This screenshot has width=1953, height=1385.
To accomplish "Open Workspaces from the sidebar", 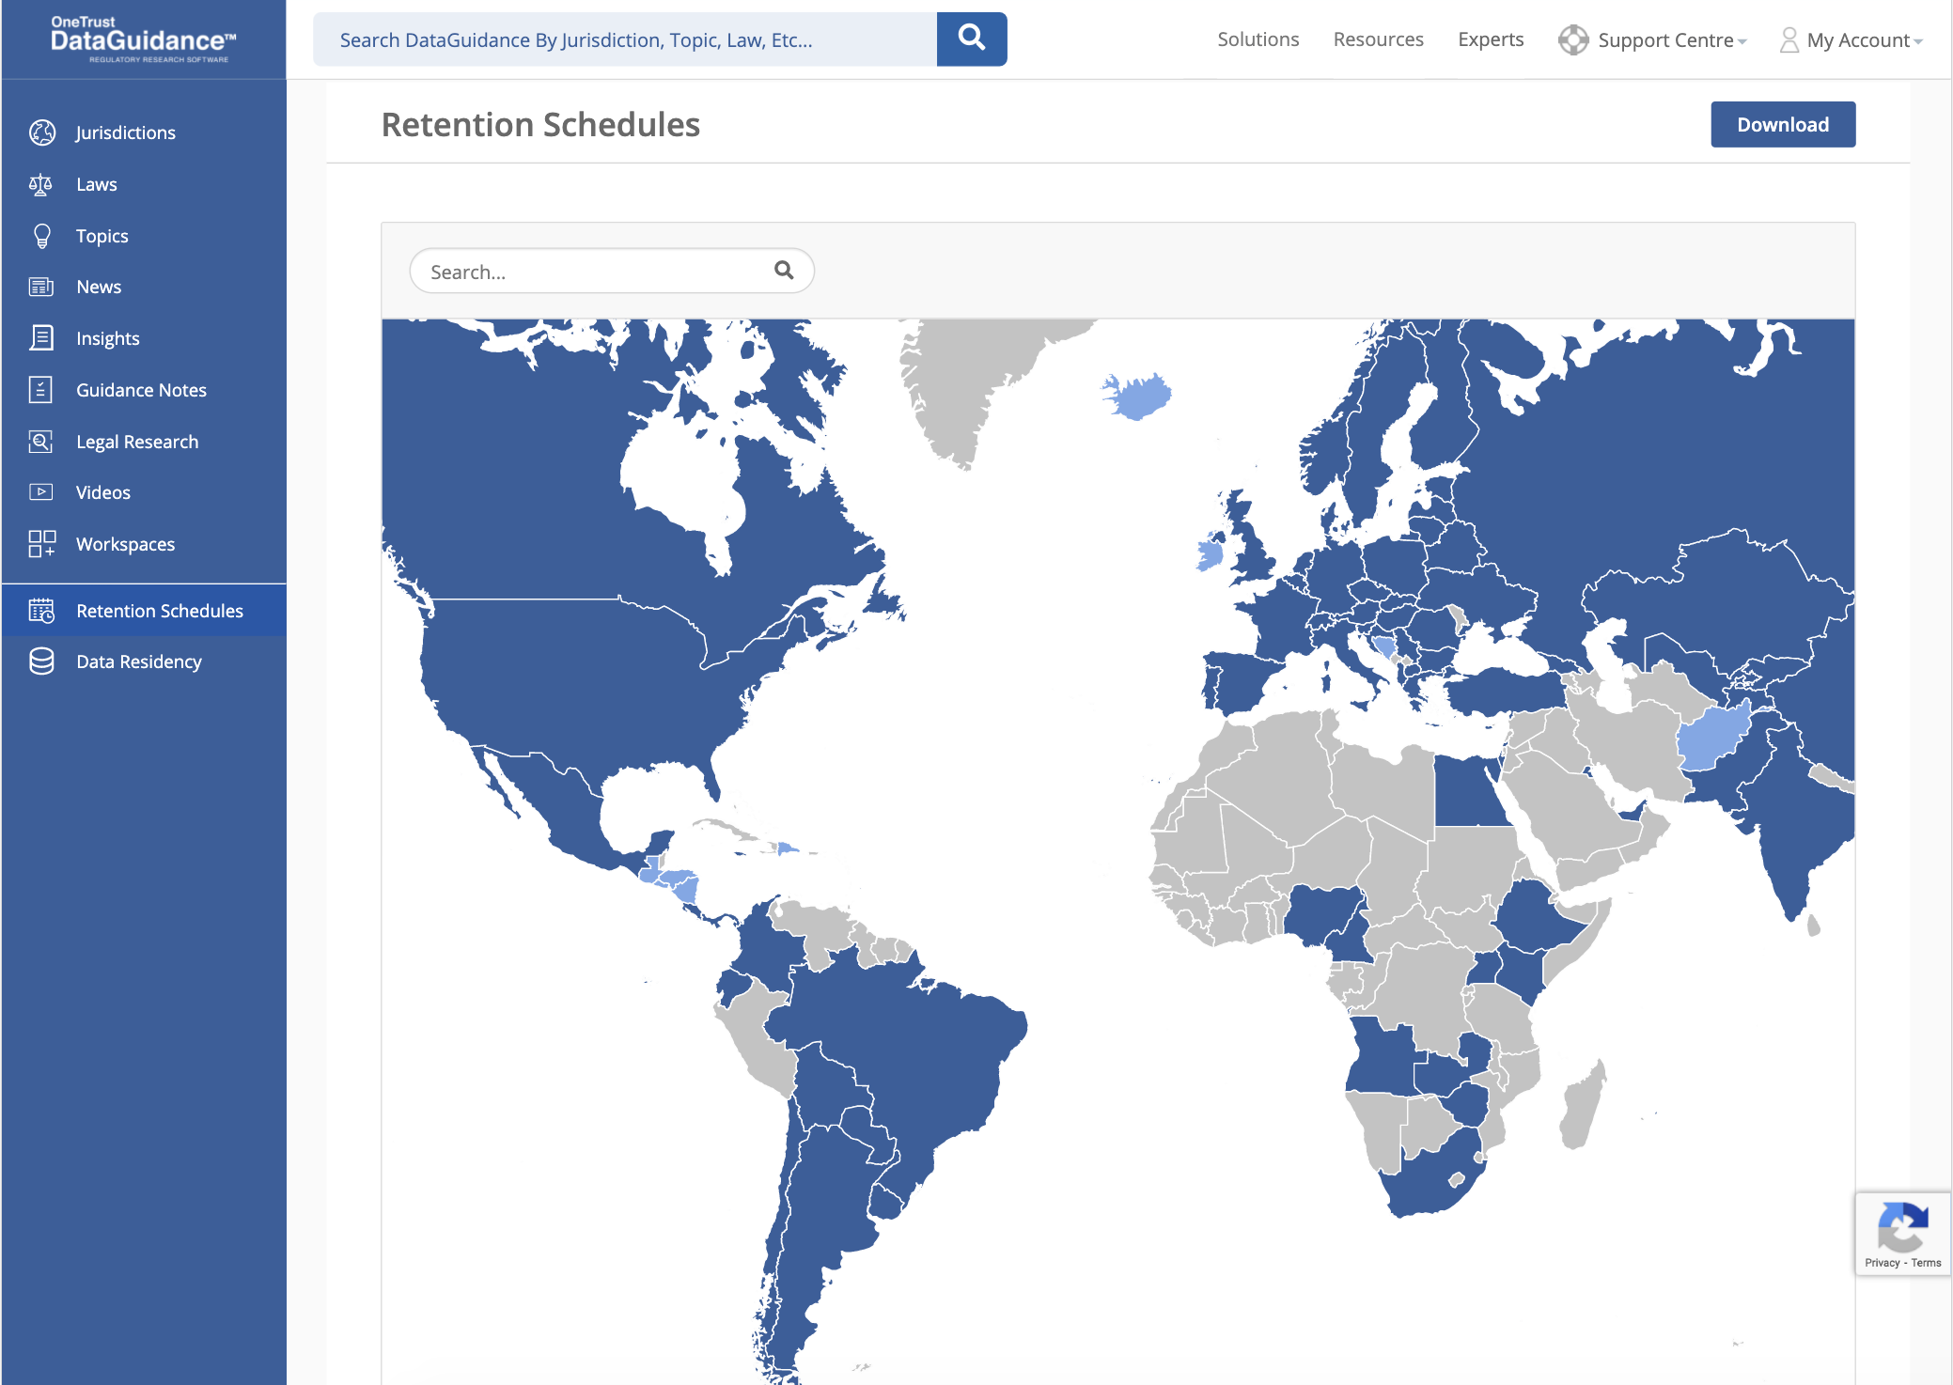I will (x=144, y=544).
